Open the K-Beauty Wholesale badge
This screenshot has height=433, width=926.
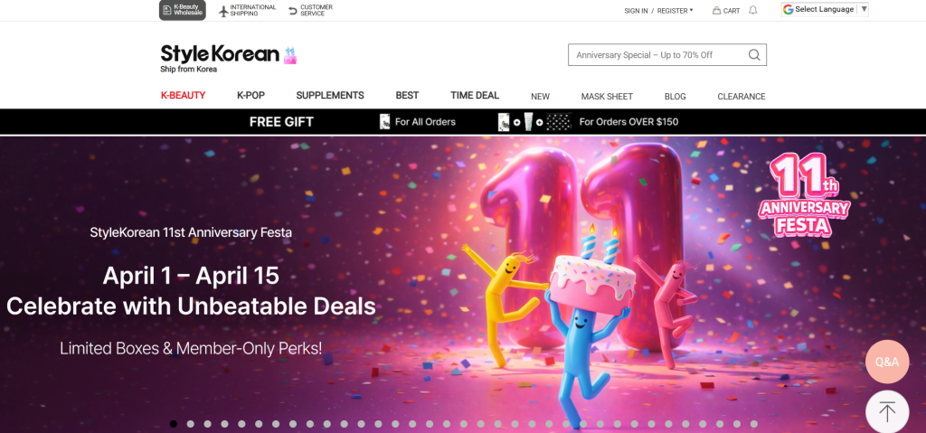click(183, 10)
